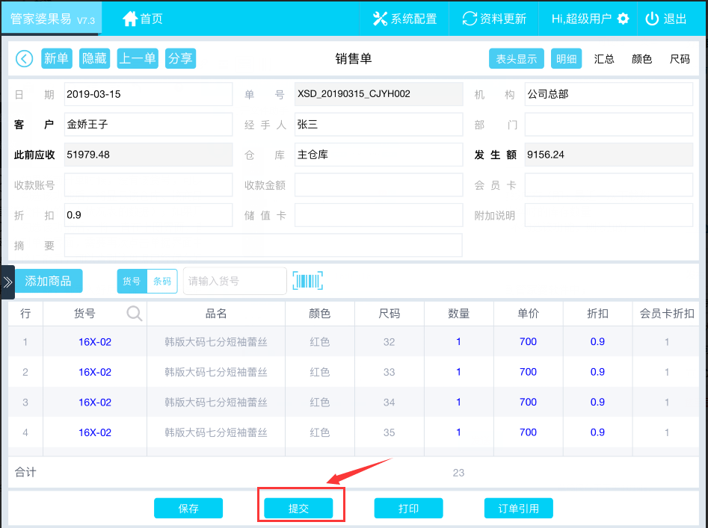Select the 颜色 view tab
The height and width of the screenshot is (528, 708).
click(641, 59)
